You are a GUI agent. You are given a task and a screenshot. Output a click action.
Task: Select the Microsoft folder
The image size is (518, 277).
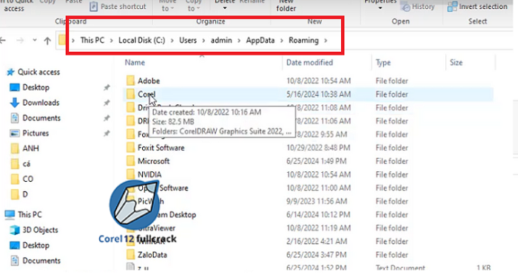point(154,161)
